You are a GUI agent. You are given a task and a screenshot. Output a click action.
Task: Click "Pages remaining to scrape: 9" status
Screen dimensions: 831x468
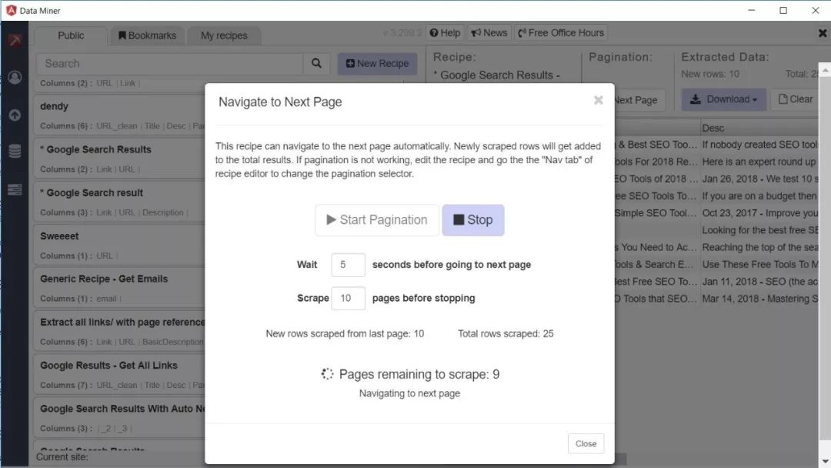point(419,374)
